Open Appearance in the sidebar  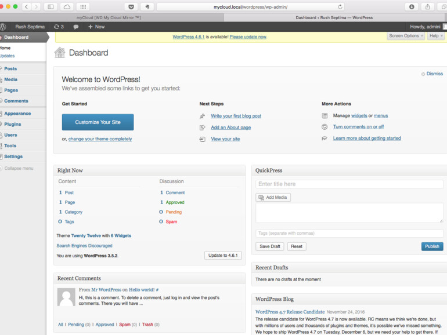coord(17,113)
